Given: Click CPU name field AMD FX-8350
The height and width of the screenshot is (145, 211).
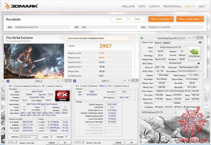Looking at the screenshot, I should [x=37, y=92].
